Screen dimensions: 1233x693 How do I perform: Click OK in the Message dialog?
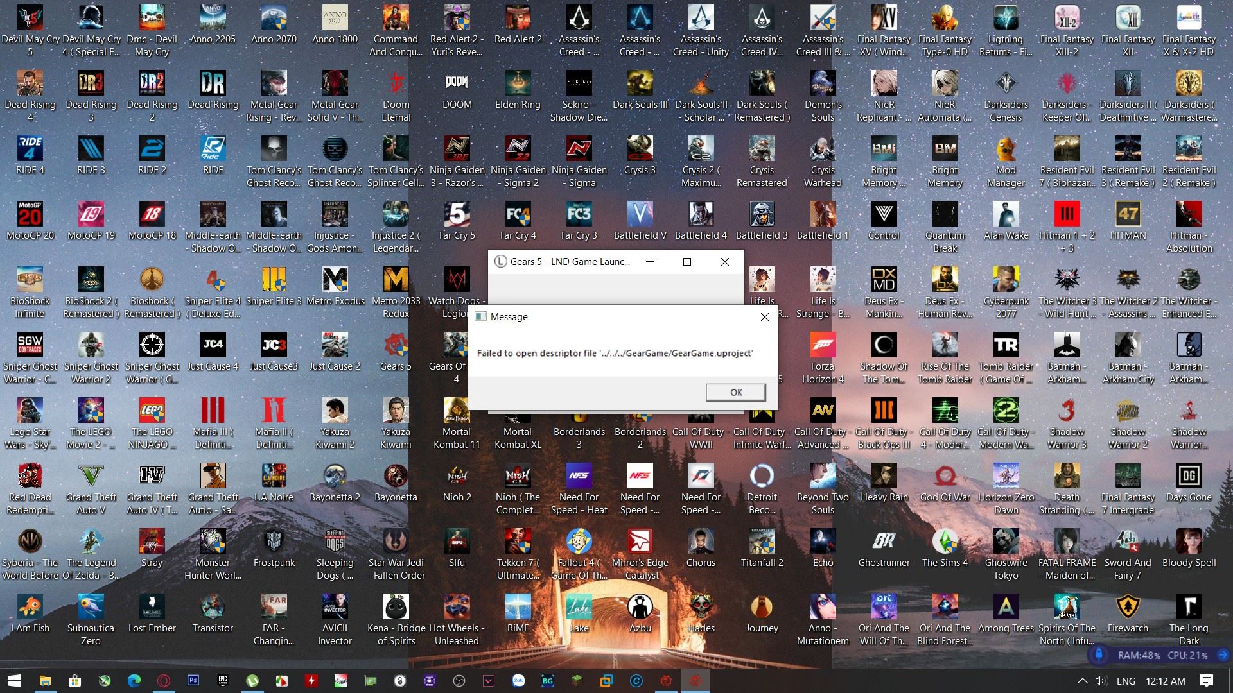pos(735,392)
